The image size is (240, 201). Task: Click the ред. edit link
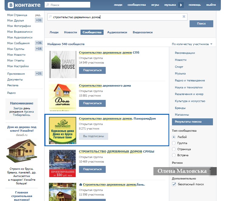tap(38, 15)
